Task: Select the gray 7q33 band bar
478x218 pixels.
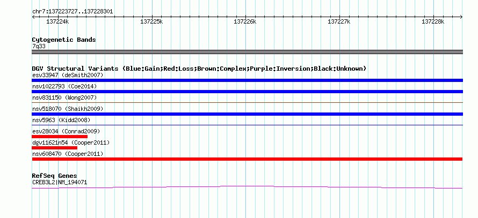Action: (247, 52)
